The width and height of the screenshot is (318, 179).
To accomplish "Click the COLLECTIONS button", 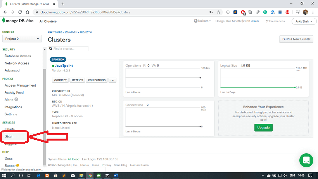I will pos(97,80).
